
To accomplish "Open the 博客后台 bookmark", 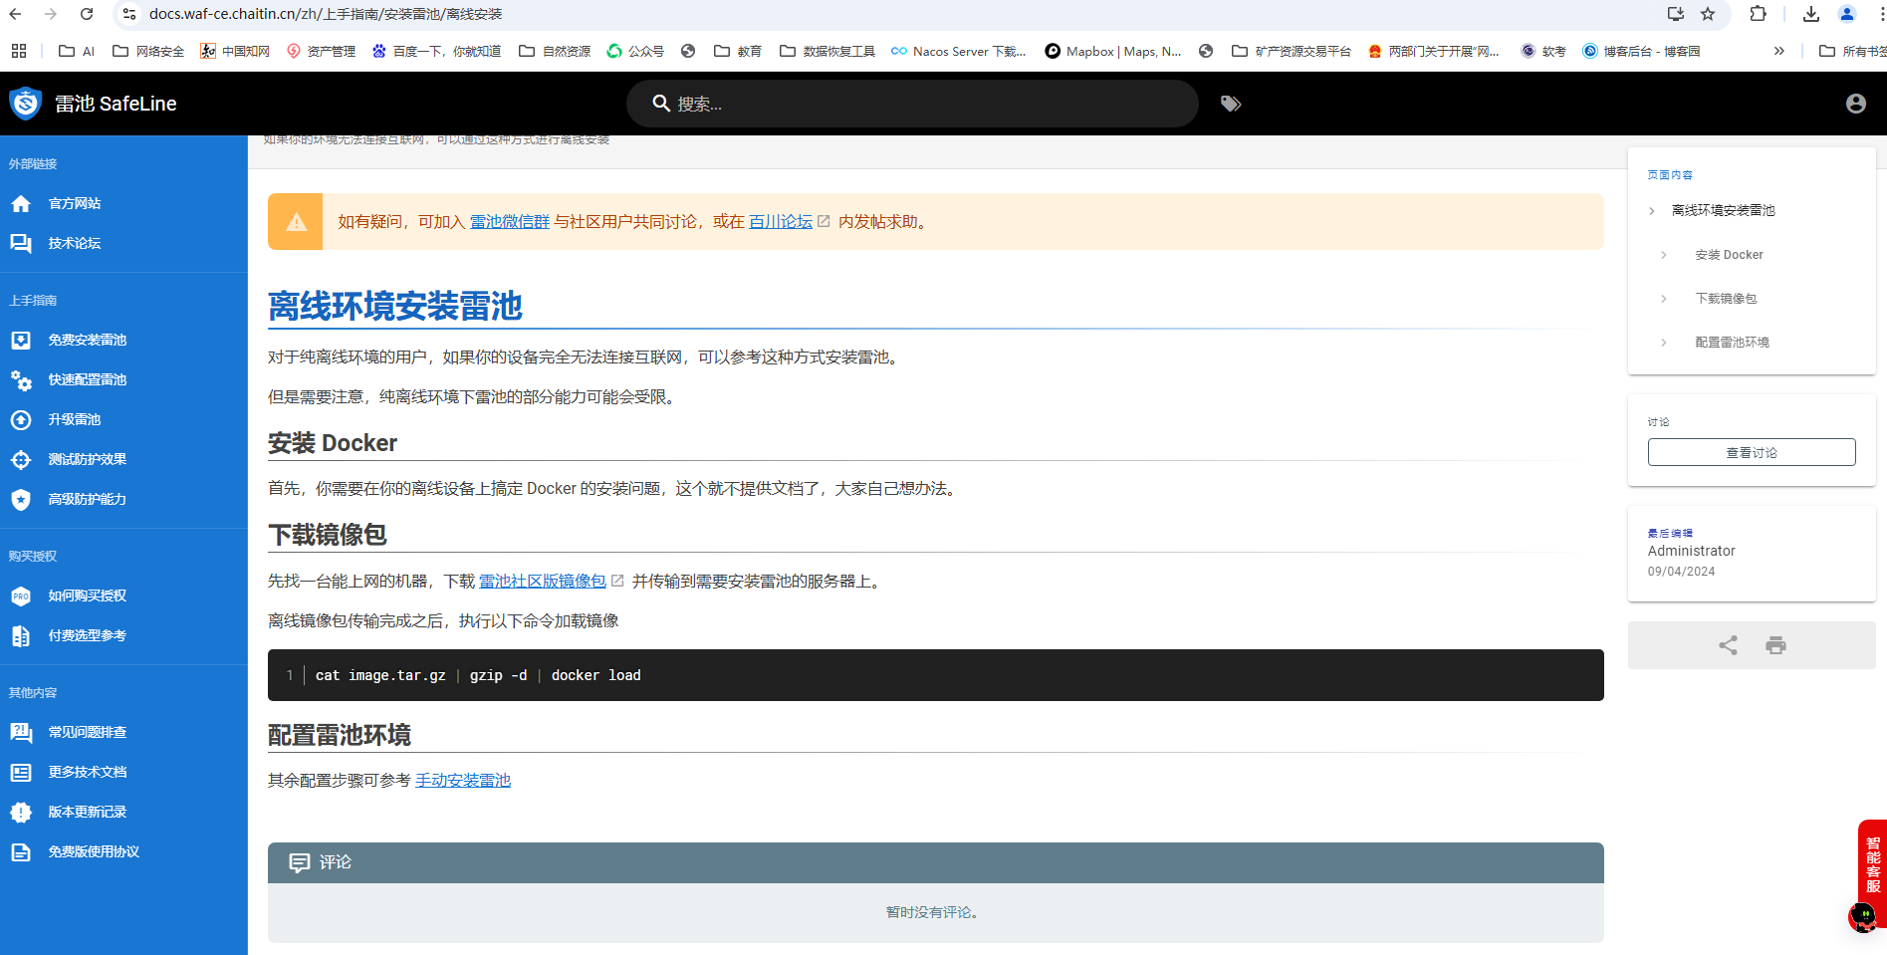I will click(x=1641, y=51).
